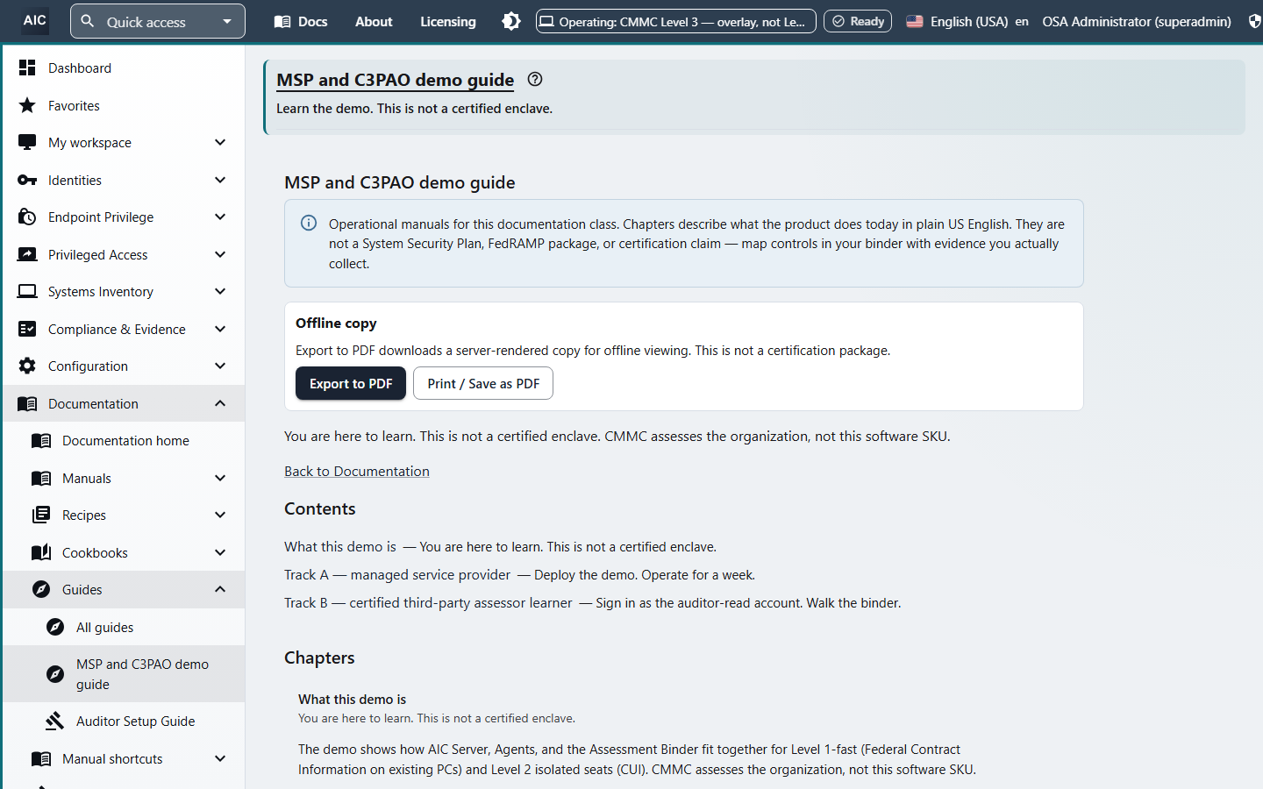Expand the Privileged Access chevron

coord(220,254)
